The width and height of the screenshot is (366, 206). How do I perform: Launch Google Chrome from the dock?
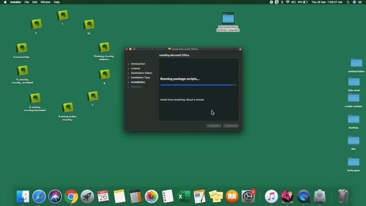pyautogui.click(x=71, y=196)
